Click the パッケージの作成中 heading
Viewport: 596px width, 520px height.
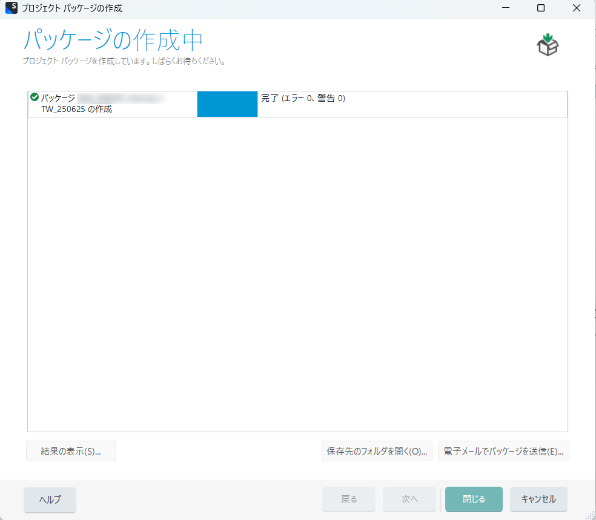click(x=113, y=40)
